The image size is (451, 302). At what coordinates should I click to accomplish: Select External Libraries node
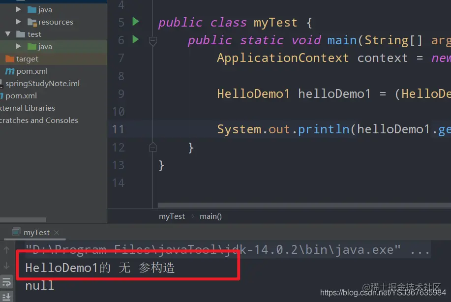tap(28, 108)
